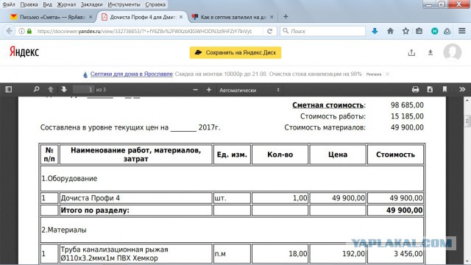Viewport: 471px width, 265px height.
Task: Go to previous PDF page
Action: pos(51,90)
